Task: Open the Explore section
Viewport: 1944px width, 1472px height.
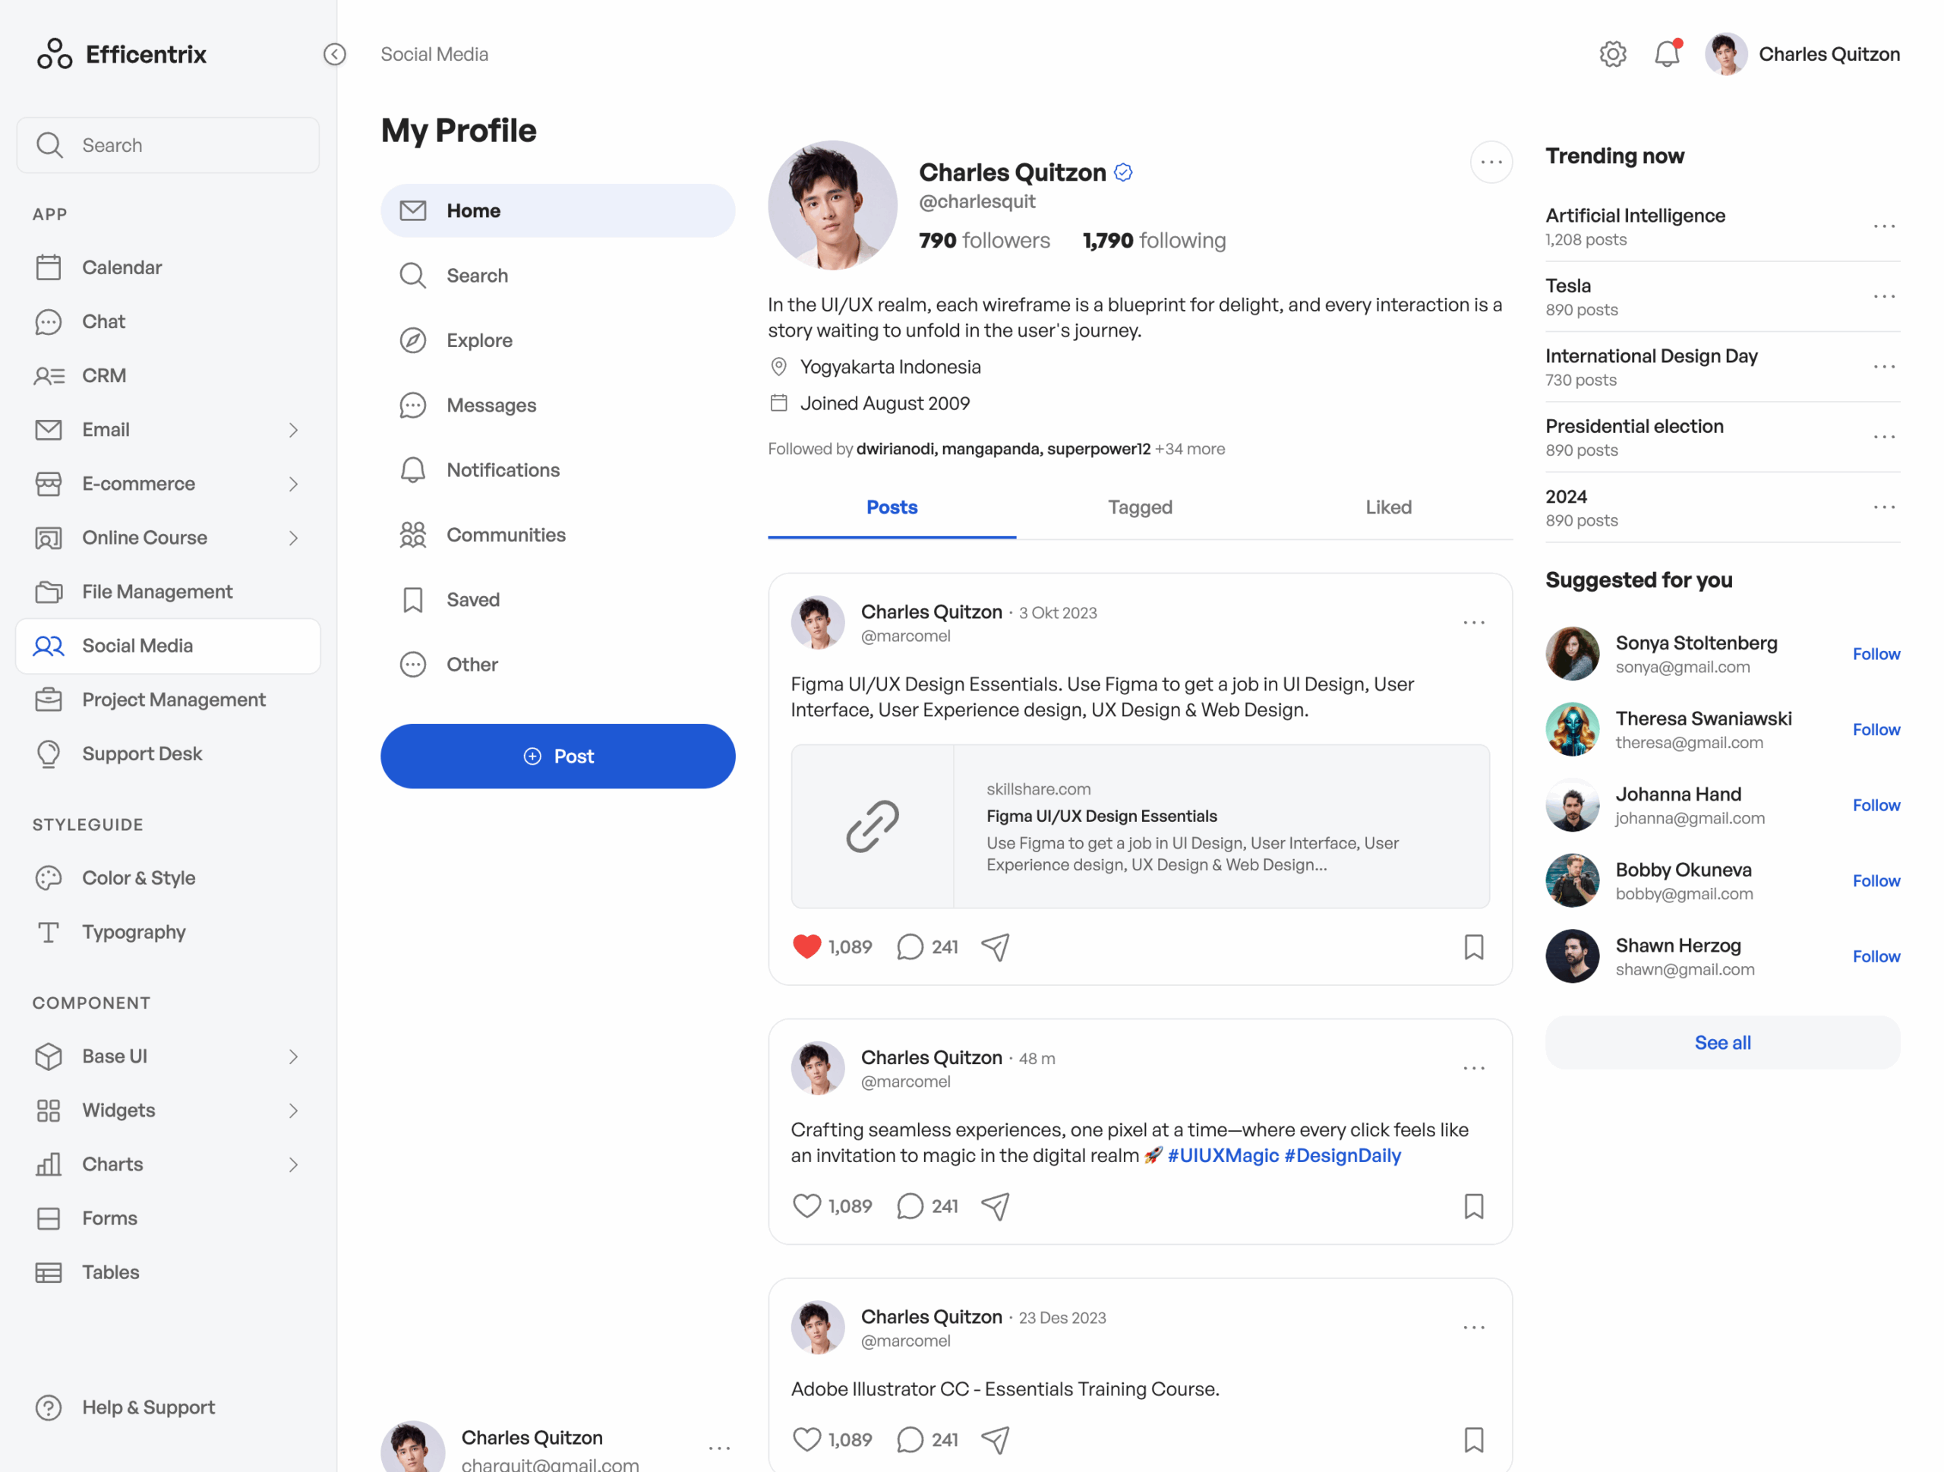Action: (x=478, y=340)
